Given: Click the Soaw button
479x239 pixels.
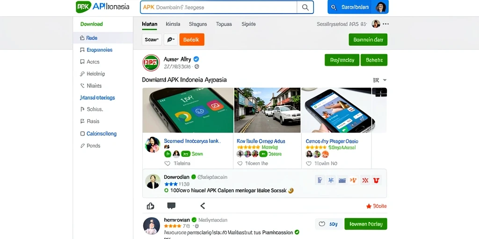Looking at the screenshot, I should pos(152,40).
